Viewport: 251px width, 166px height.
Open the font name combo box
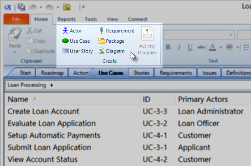pyautogui.click(x=199, y=35)
